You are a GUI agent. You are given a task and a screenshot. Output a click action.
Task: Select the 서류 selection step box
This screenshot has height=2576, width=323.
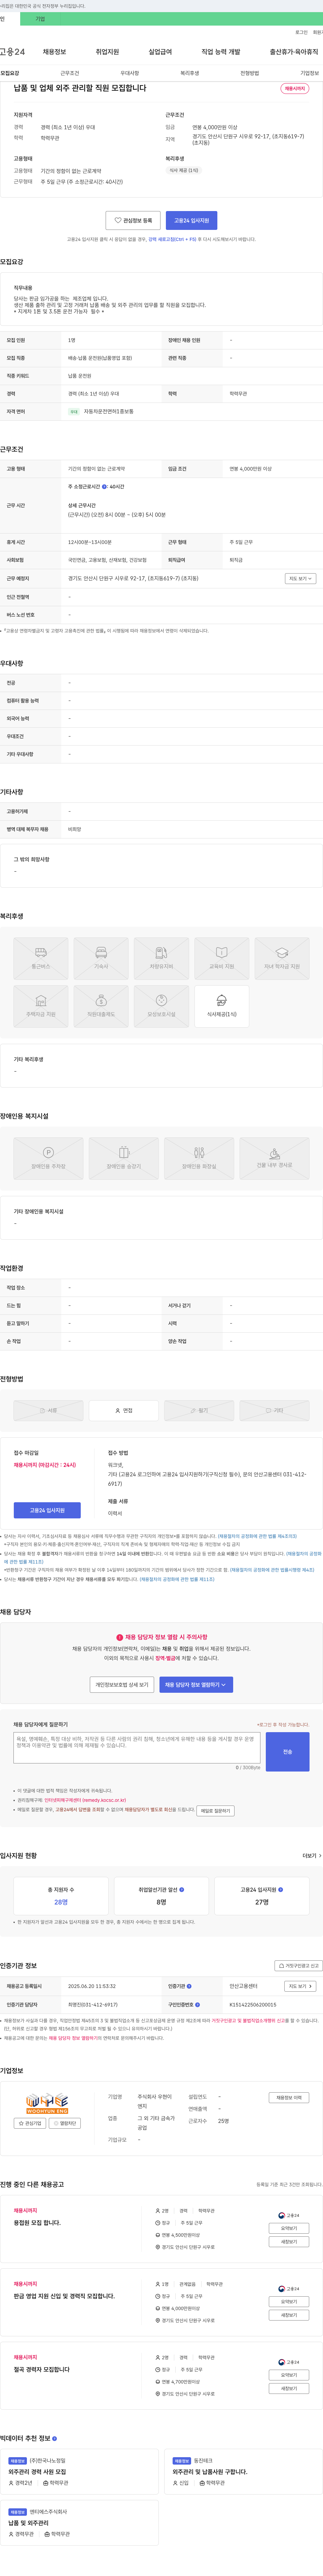click(x=48, y=1410)
